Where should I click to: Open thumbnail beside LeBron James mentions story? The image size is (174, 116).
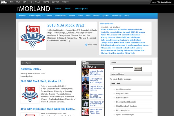86,81
